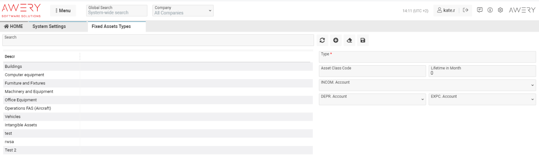Open the chat message icon
The width and height of the screenshot is (539, 155).
tap(480, 10)
